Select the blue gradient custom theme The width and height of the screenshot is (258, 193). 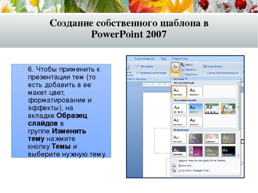pyautogui.click(x=195, y=109)
